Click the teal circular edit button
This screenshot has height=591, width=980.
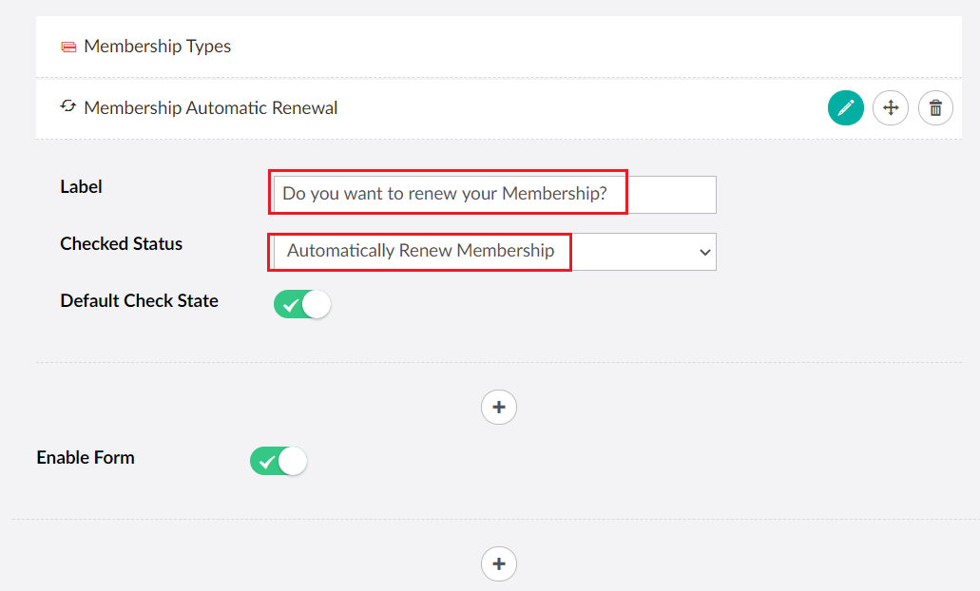point(845,107)
